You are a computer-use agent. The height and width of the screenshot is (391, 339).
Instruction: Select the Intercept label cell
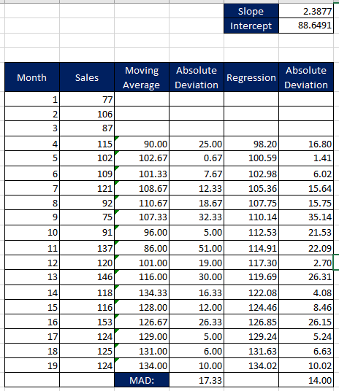click(251, 26)
